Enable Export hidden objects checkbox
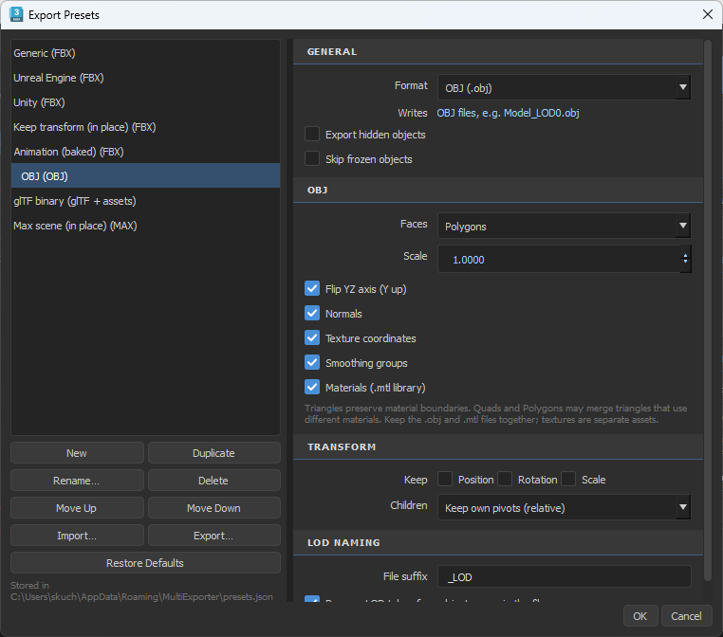Viewport: 723px width, 637px height. [312, 134]
